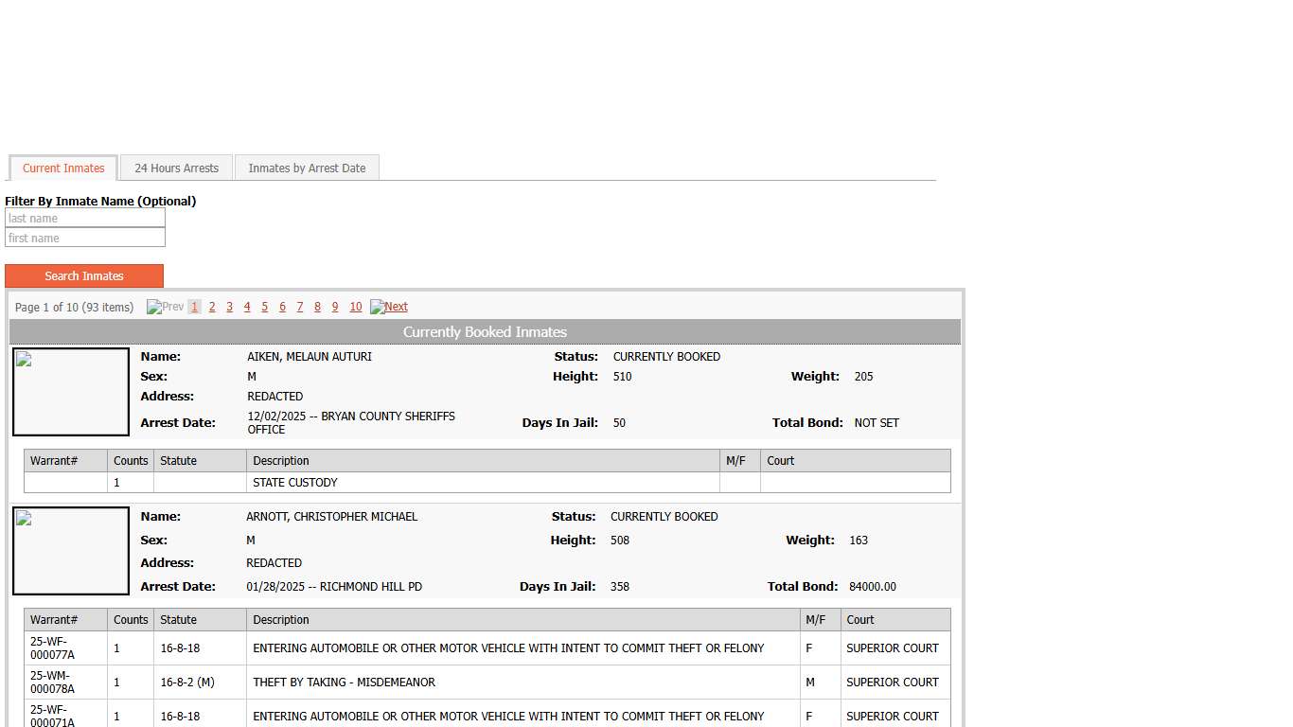Navigate to results page 9
Image resolution: width=1293 pixels, height=727 pixels.
[335, 307]
